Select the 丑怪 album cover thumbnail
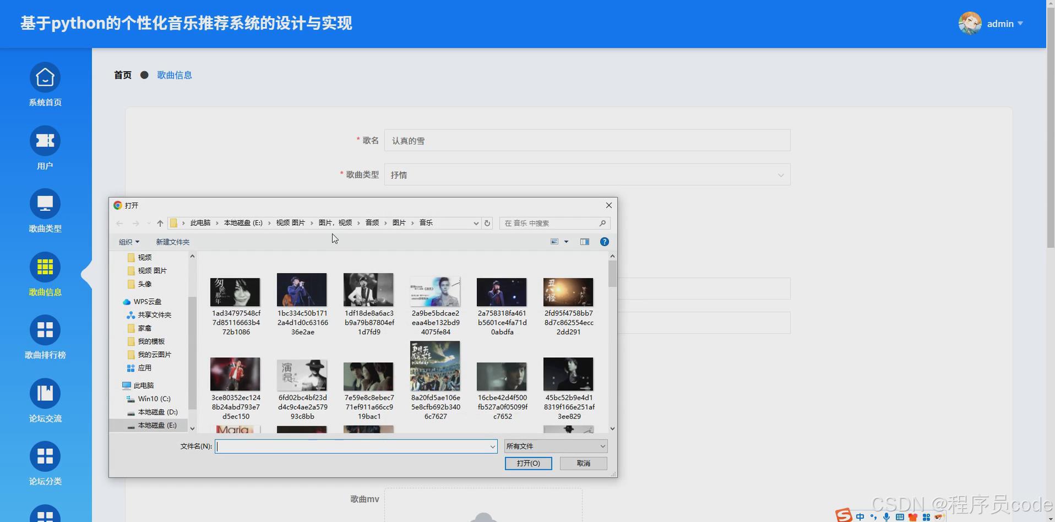The width and height of the screenshot is (1055, 522). click(x=568, y=291)
